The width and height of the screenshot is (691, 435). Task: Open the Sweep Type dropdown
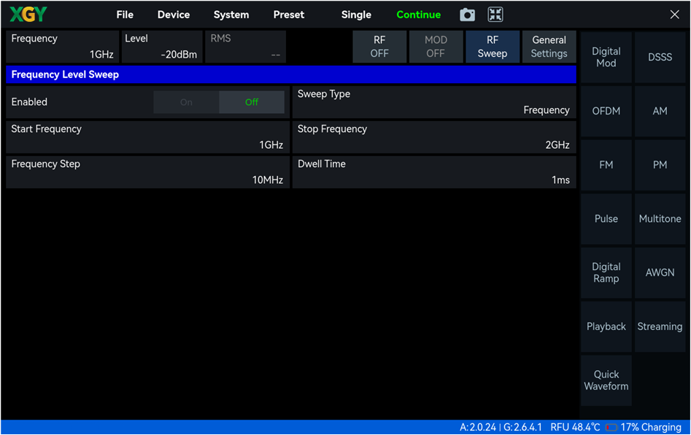point(434,102)
